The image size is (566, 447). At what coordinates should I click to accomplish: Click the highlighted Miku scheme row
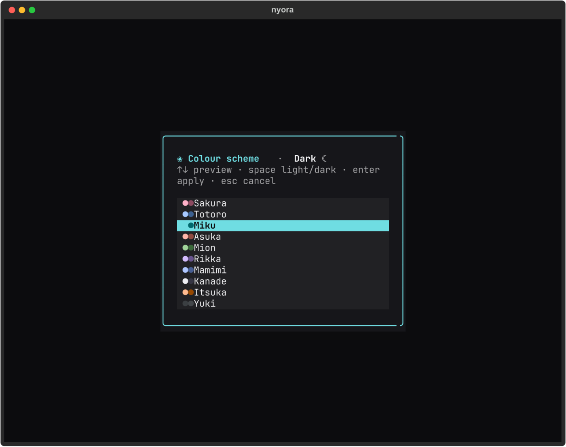pyautogui.click(x=283, y=226)
